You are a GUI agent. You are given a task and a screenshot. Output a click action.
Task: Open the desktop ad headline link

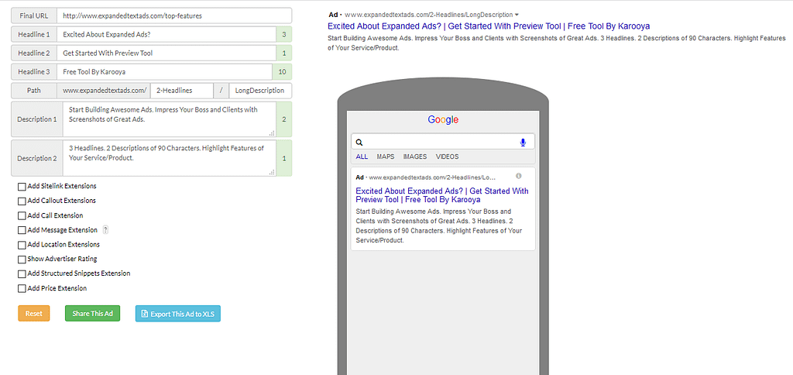tap(489, 26)
